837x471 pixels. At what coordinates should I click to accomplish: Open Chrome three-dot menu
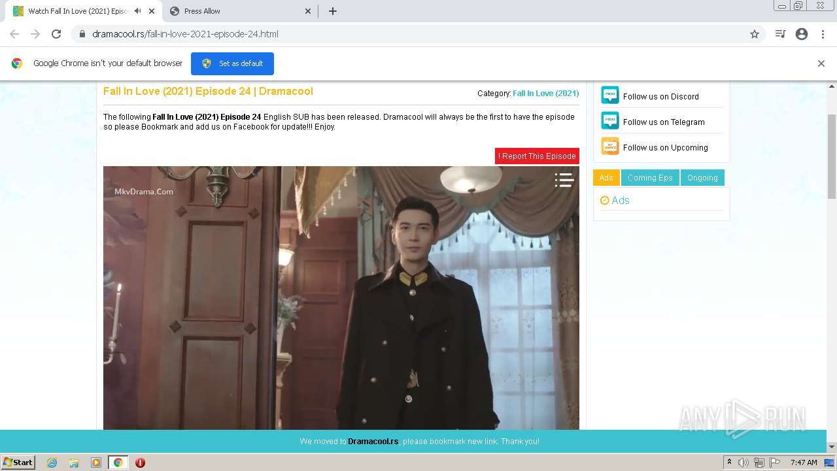(x=823, y=34)
